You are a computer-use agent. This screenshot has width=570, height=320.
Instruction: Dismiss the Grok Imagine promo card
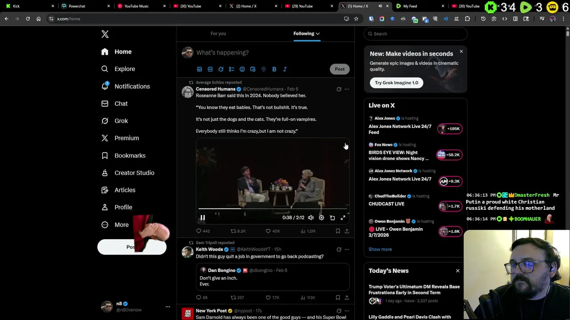[461, 52]
